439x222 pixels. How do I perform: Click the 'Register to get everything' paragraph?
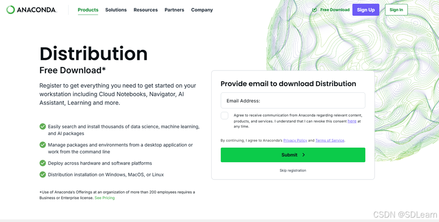[117, 94]
